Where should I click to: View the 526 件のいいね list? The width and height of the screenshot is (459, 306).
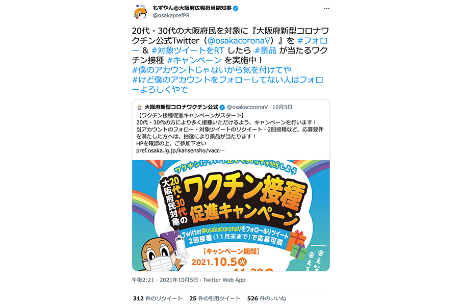(x=266, y=298)
